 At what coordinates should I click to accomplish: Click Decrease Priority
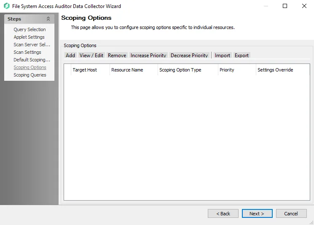(189, 56)
